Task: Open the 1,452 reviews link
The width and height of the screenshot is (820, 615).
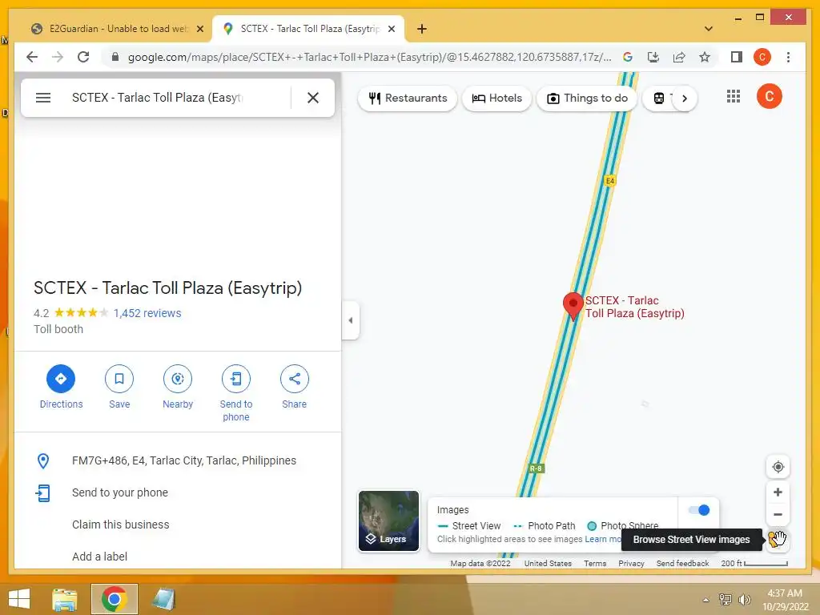Action: [147, 313]
